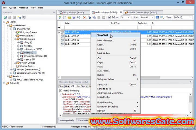Open the refresh interval 5s dropdown
This screenshot has width=196, height=130.
click(128, 17)
